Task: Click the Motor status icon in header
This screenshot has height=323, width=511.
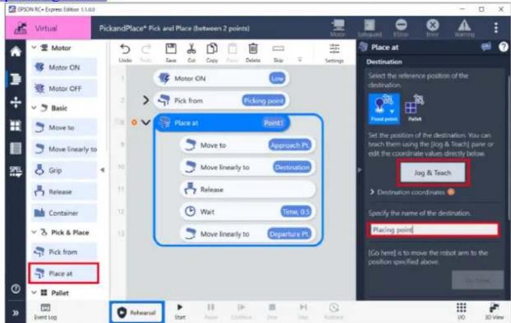Action: tap(338, 28)
